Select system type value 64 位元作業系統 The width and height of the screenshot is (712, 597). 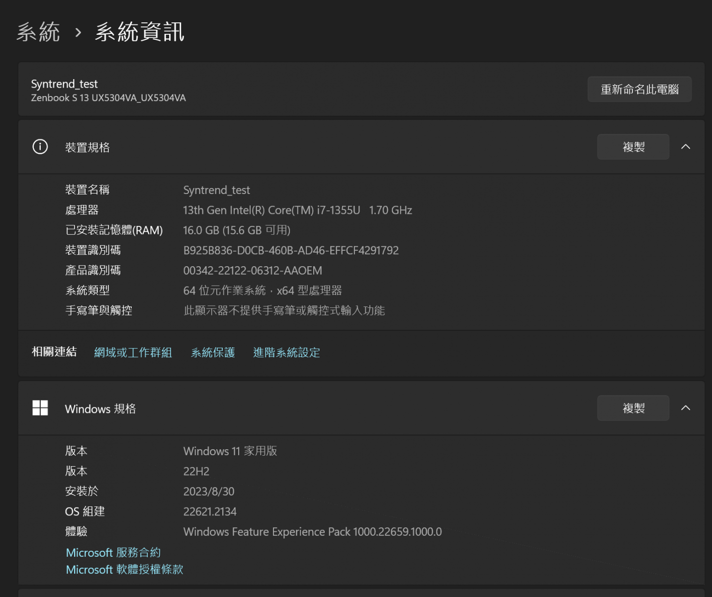(x=225, y=291)
